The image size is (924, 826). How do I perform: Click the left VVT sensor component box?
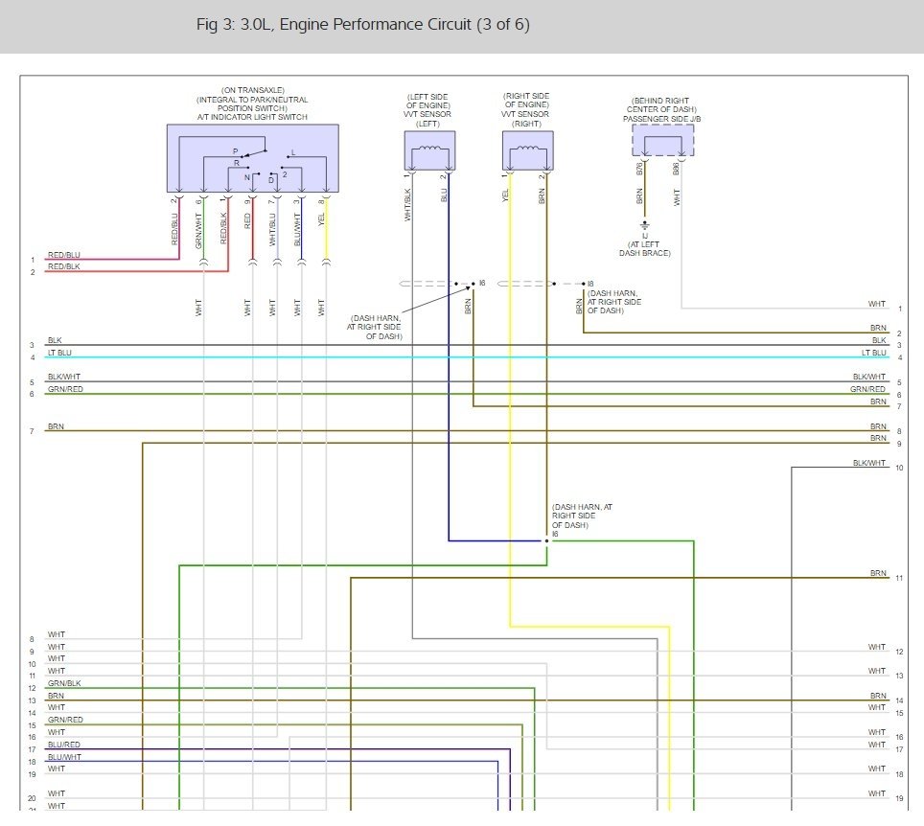coord(429,150)
